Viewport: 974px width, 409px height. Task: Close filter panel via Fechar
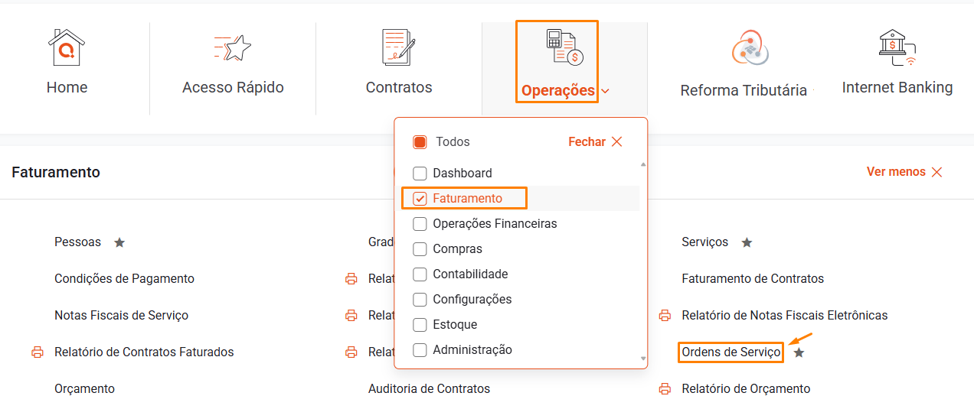tap(596, 142)
